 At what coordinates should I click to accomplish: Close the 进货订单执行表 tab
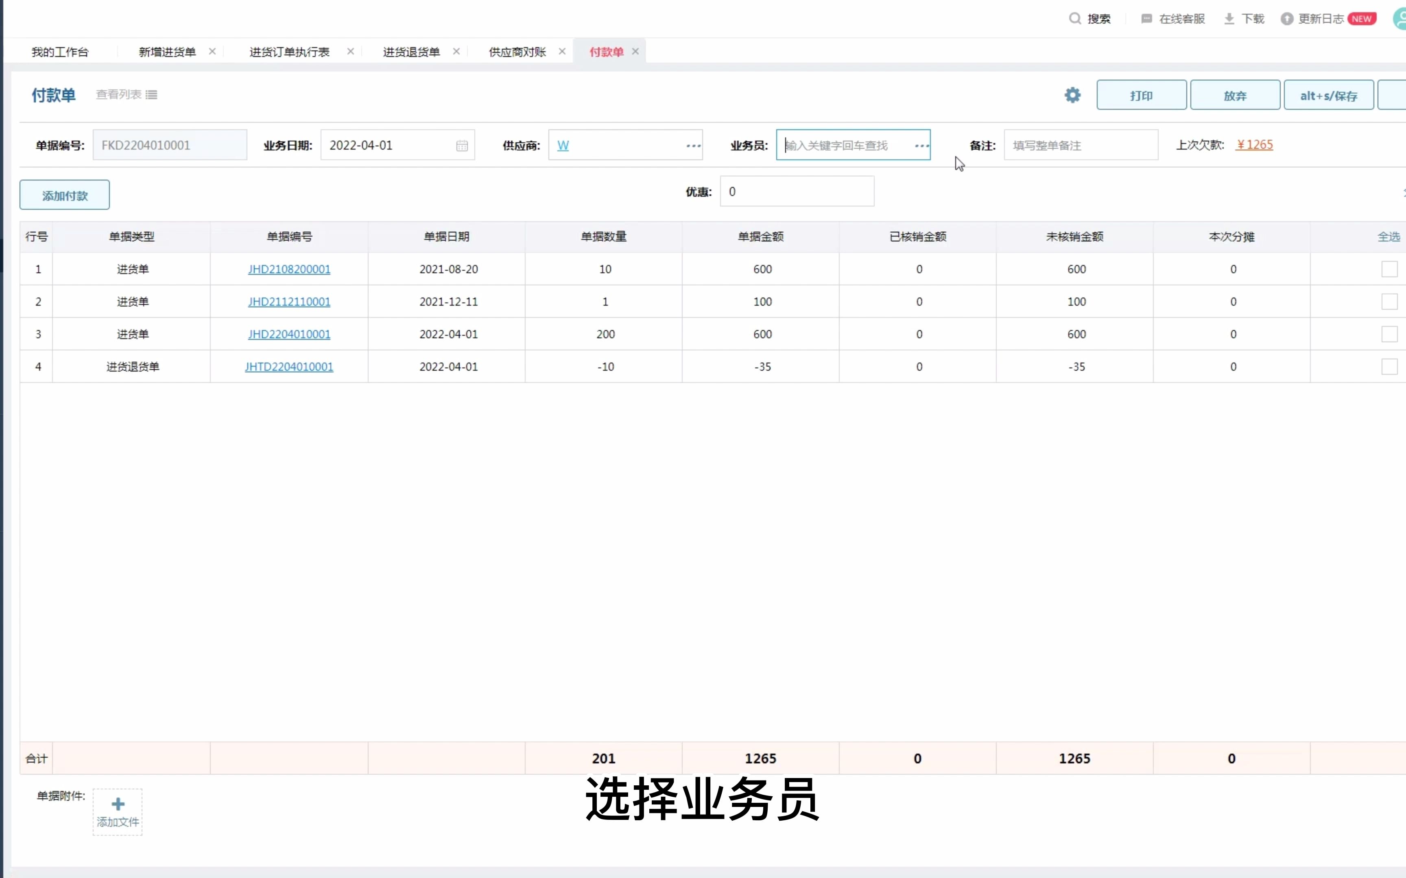coord(350,51)
